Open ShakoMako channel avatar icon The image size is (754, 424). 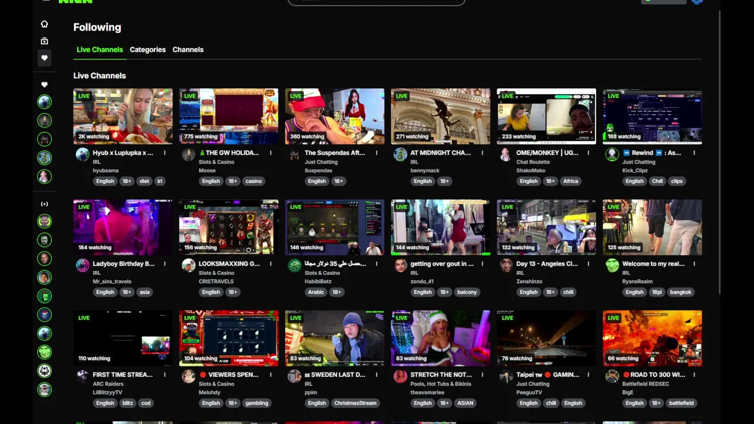(506, 155)
